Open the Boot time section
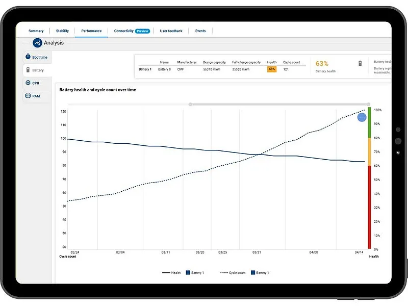The width and height of the screenshot is (408, 306). [37, 57]
